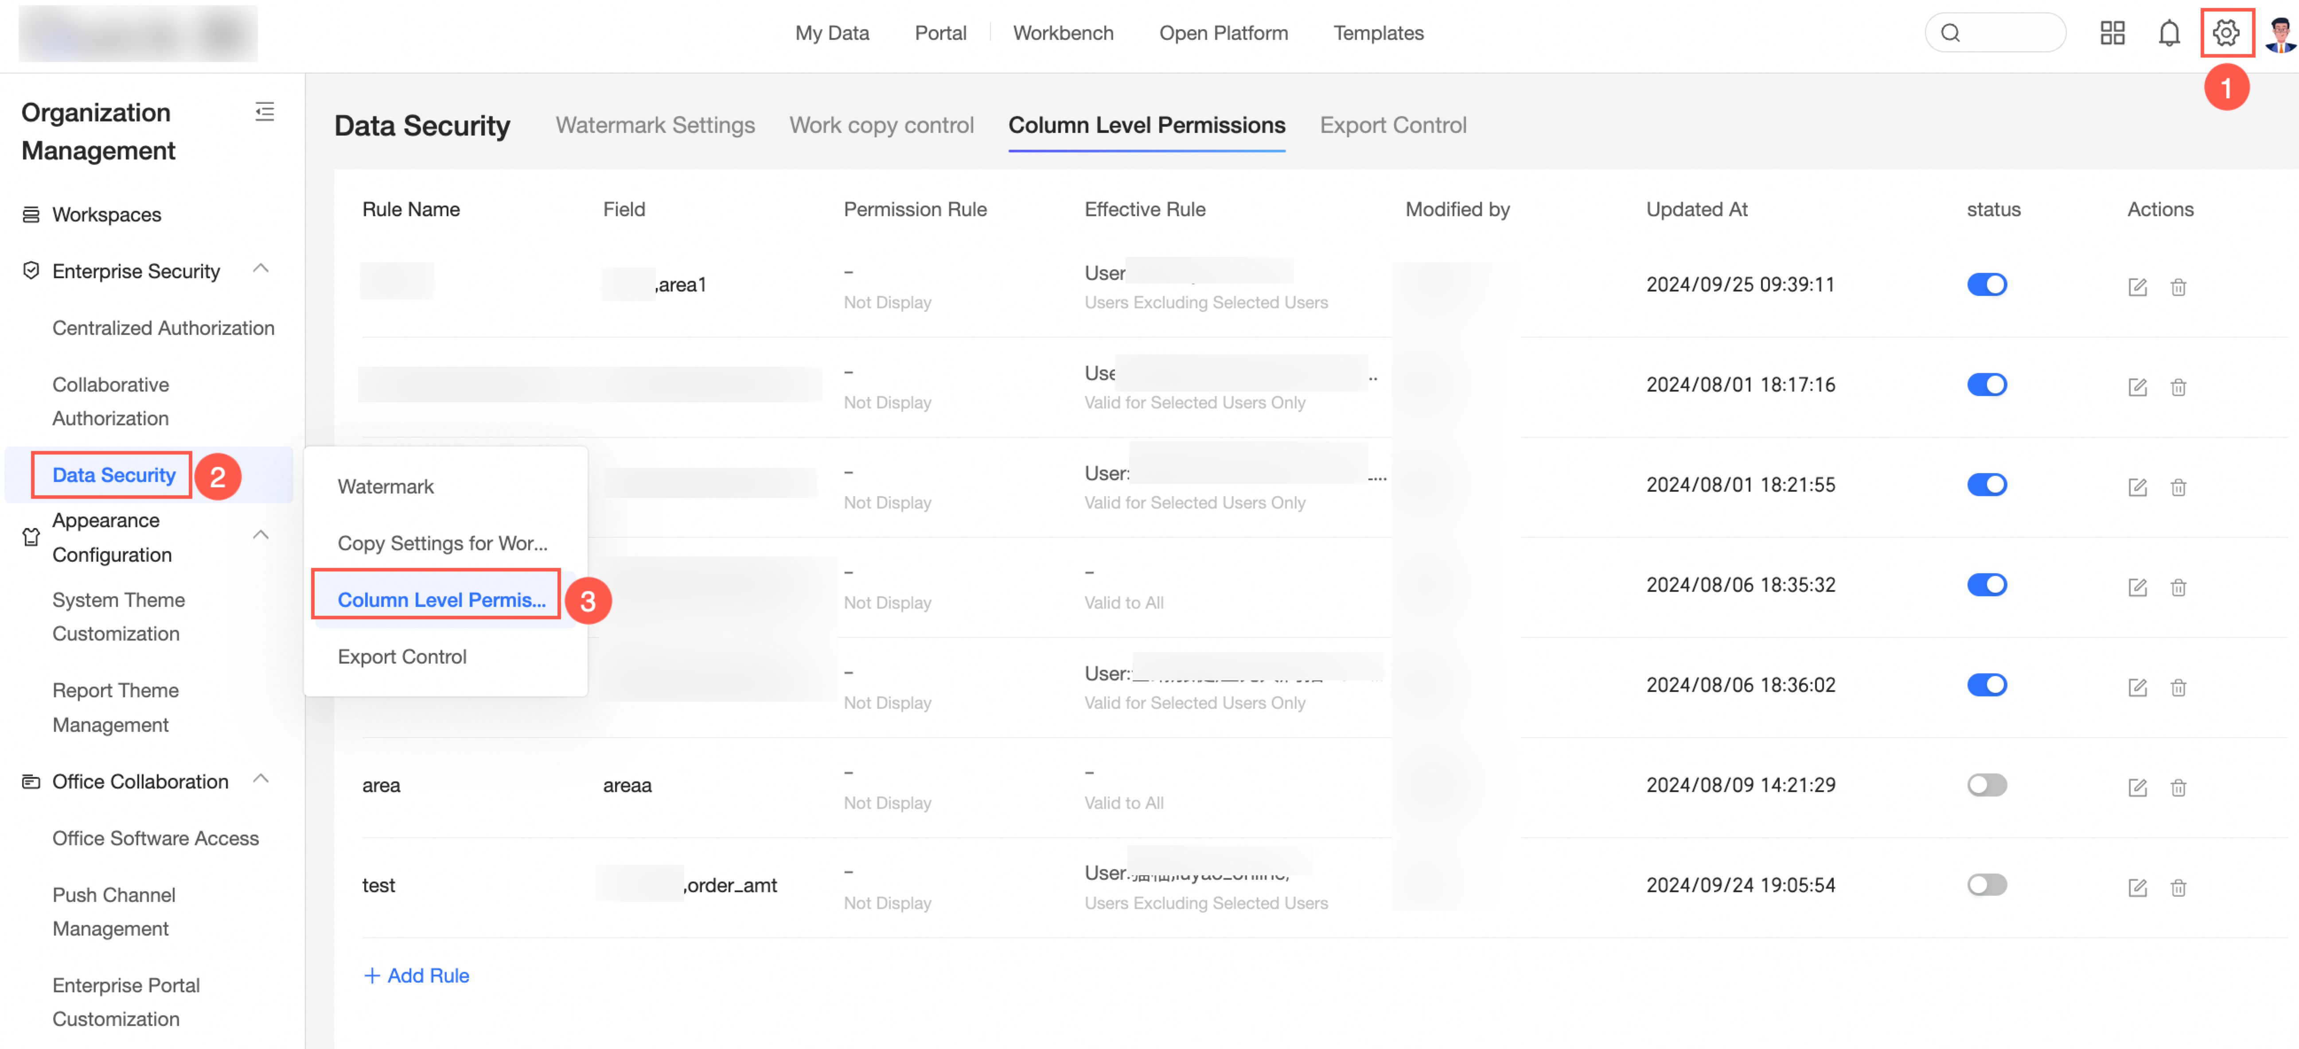Switch to the Export Control tab
Viewport: 2299px width, 1049px height.
(1392, 125)
